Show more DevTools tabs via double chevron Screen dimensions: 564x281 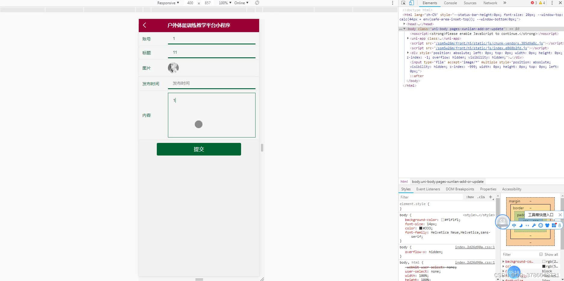click(x=505, y=3)
